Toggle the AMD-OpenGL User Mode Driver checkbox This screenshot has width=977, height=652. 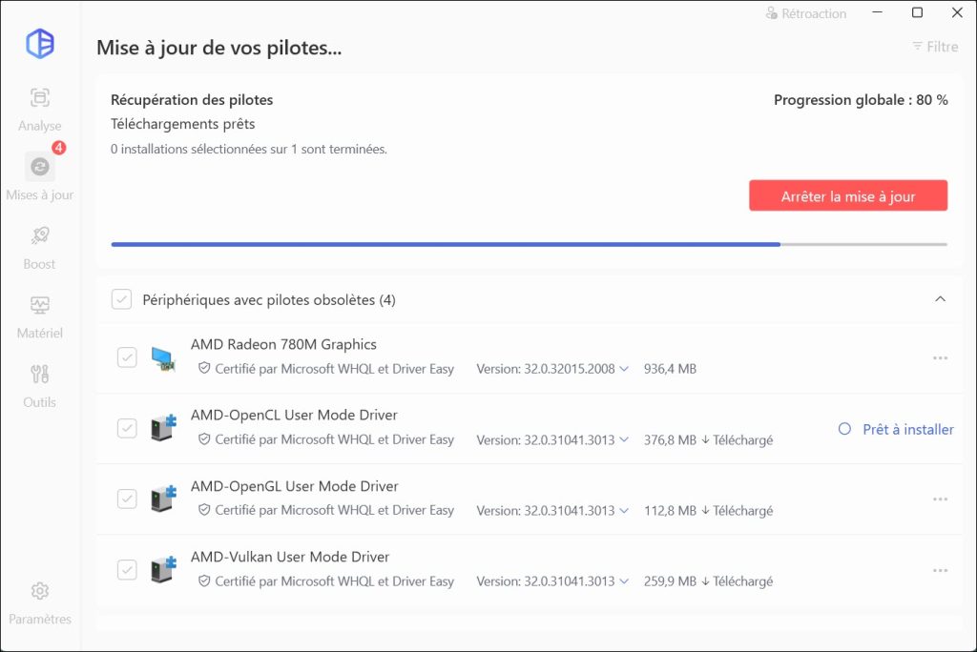tap(127, 499)
